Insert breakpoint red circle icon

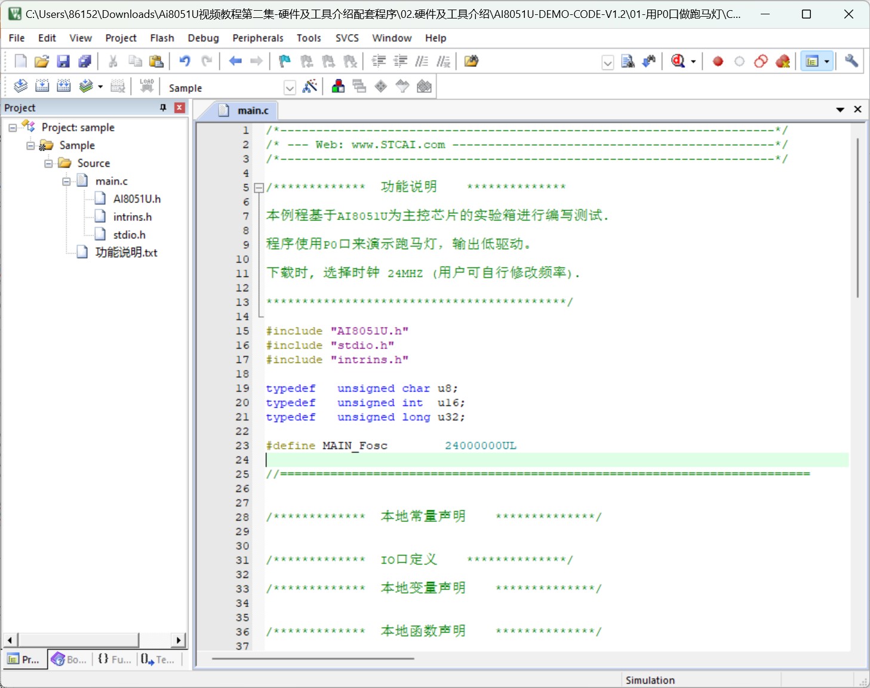[x=718, y=61]
